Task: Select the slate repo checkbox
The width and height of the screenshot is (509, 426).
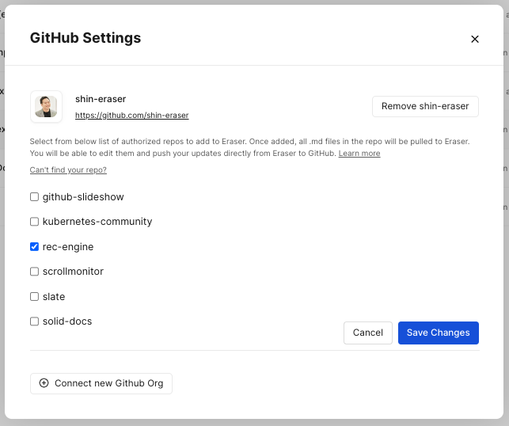Action: (x=34, y=297)
